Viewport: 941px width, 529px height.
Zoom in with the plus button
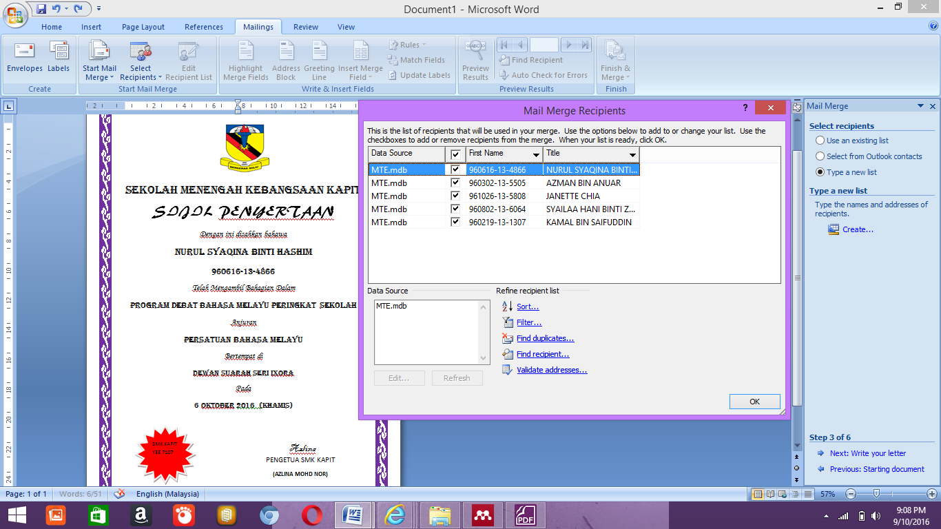[931, 494]
